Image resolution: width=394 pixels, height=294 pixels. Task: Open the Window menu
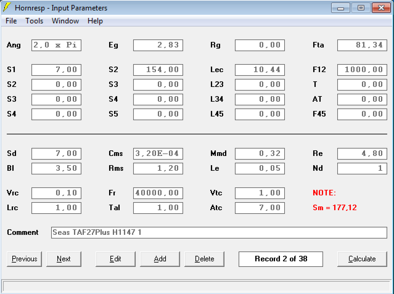(x=65, y=21)
